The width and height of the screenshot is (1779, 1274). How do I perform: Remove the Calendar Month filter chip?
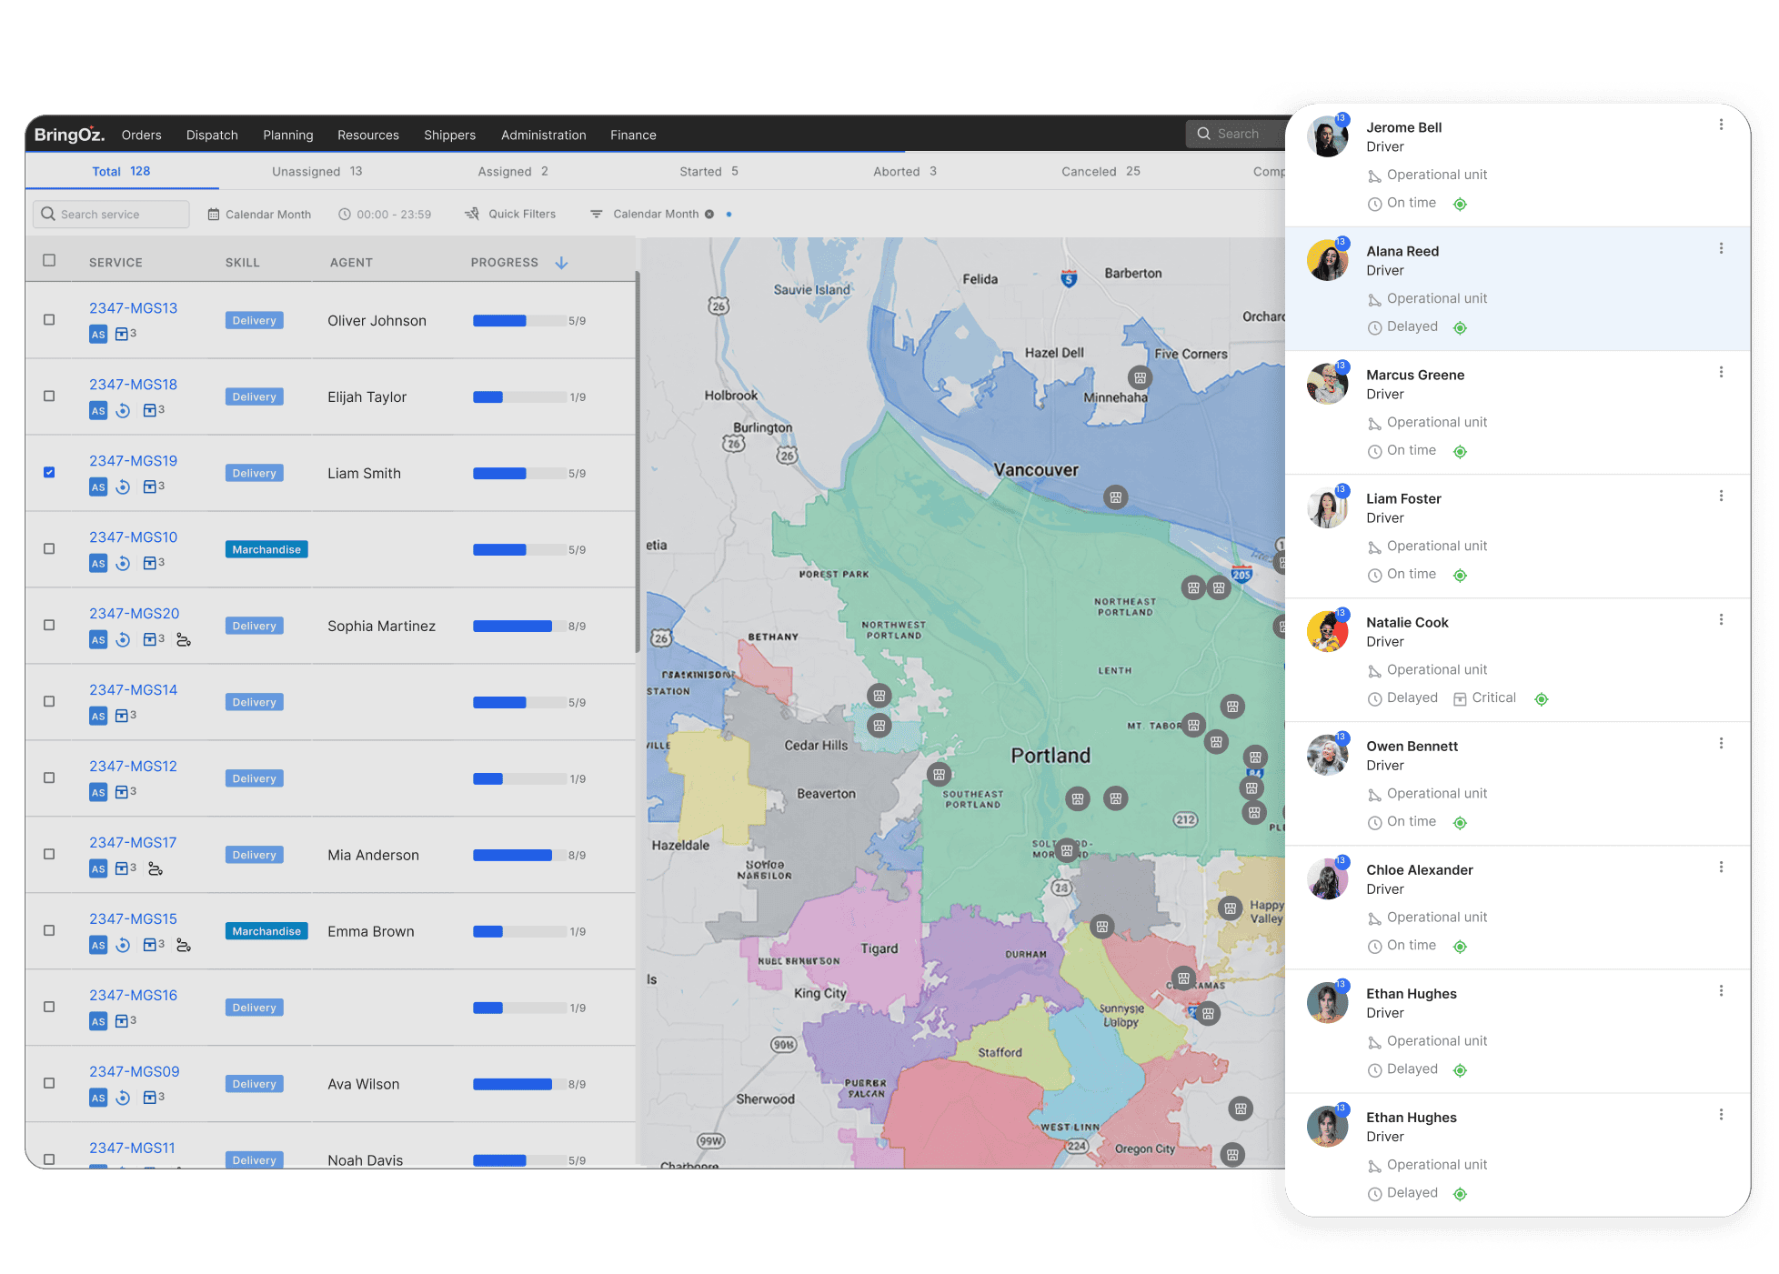pos(709,214)
